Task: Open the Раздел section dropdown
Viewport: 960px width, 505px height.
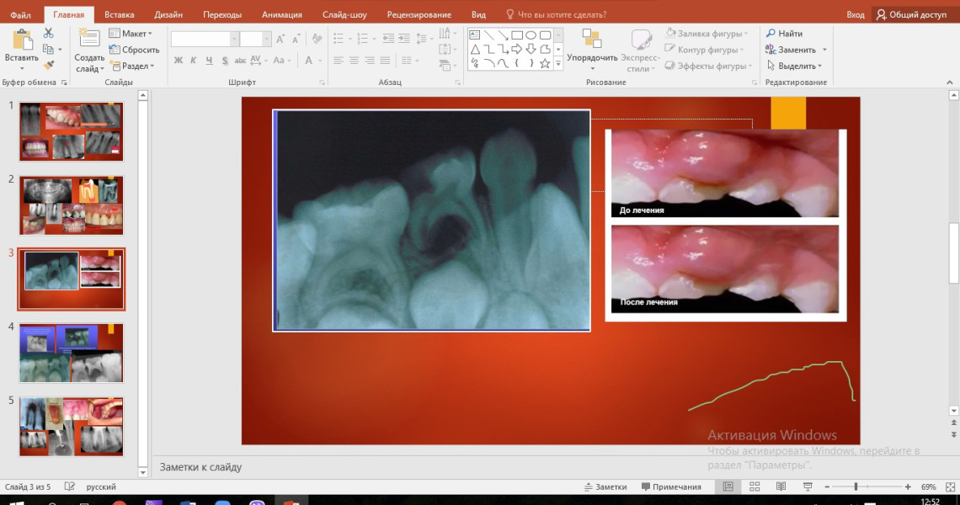Action: [132, 66]
